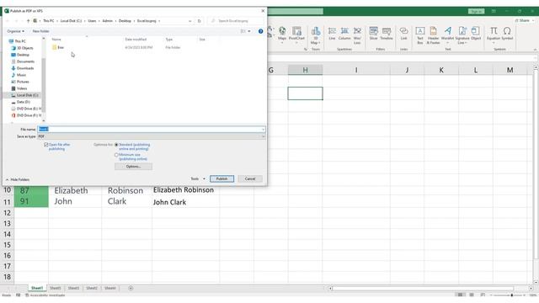Screen dimensions: 539x303
Task: Add a Slicer filter
Action: pos(373,34)
